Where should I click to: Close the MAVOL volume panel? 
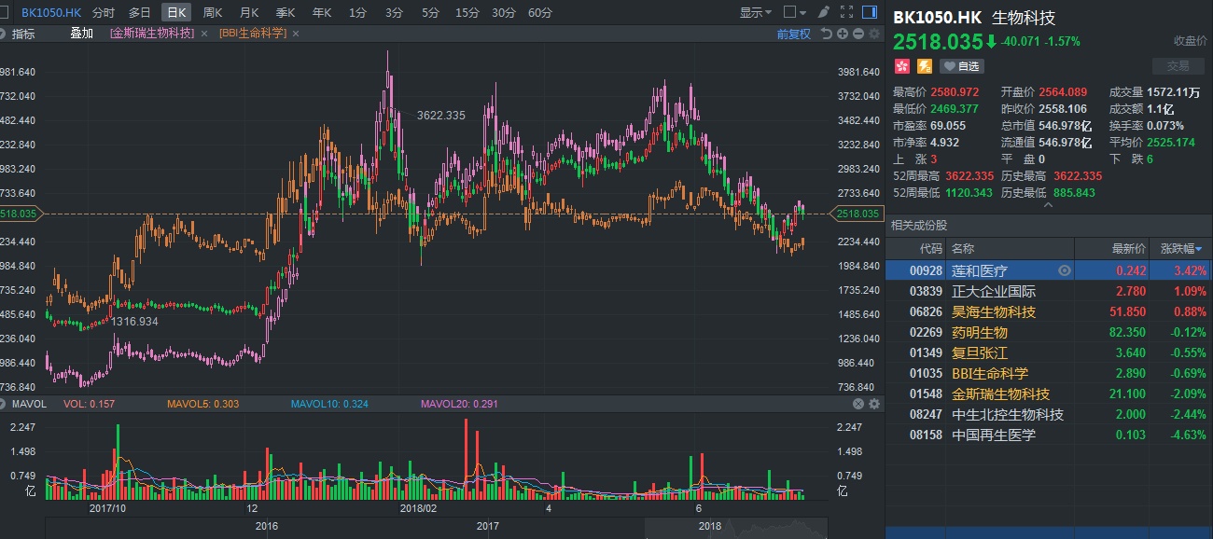(x=858, y=404)
